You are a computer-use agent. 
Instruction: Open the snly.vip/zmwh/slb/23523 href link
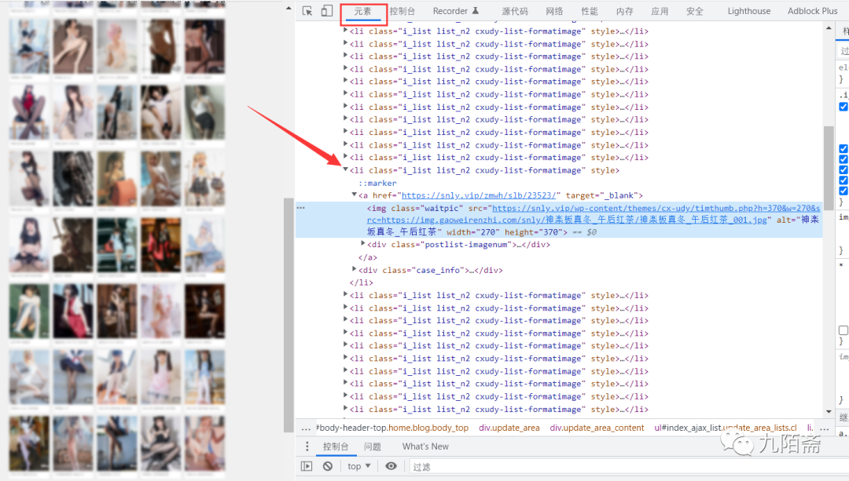pyautogui.click(x=479, y=195)
